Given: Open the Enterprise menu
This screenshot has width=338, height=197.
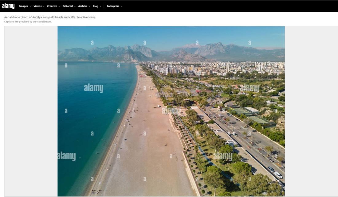Looking at the screenshot, I should (113, 6).
